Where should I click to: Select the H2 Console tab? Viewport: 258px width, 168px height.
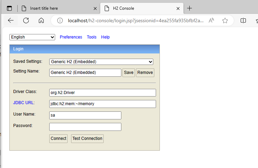pos(142,8)
